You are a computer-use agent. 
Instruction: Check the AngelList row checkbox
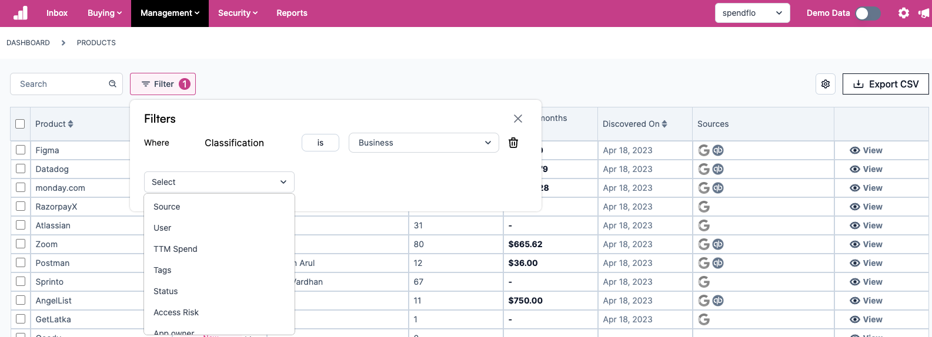pyautogui.click(x=21, y=300)
